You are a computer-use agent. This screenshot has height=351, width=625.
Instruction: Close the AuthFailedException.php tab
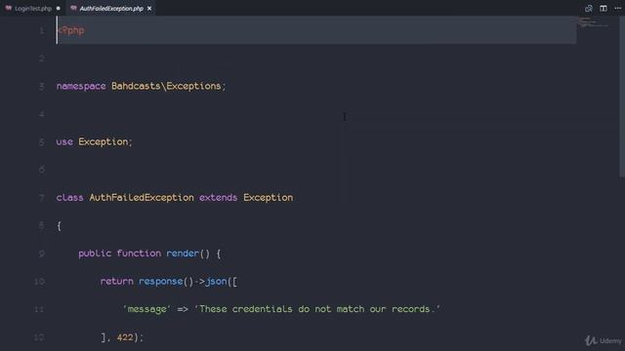(149, 9)
